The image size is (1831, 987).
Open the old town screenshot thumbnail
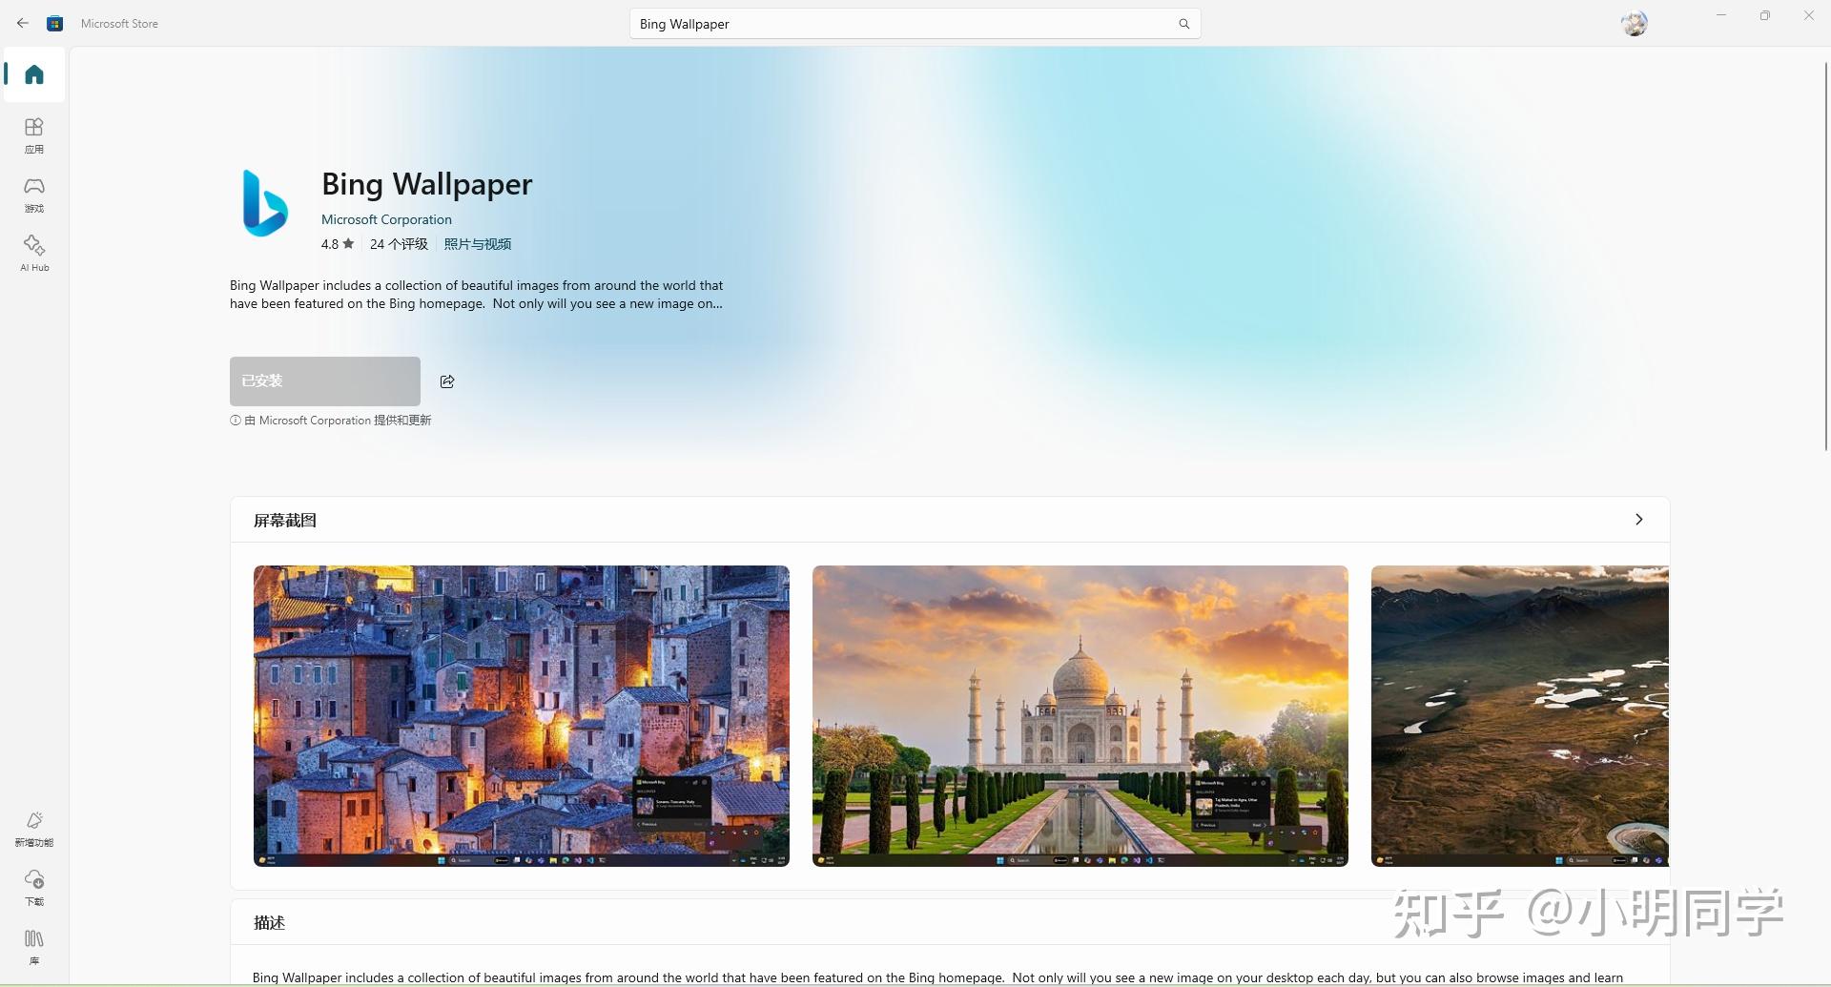[522, 716]
